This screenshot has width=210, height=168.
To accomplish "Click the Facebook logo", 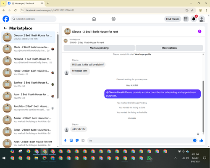I will point(6,19).
